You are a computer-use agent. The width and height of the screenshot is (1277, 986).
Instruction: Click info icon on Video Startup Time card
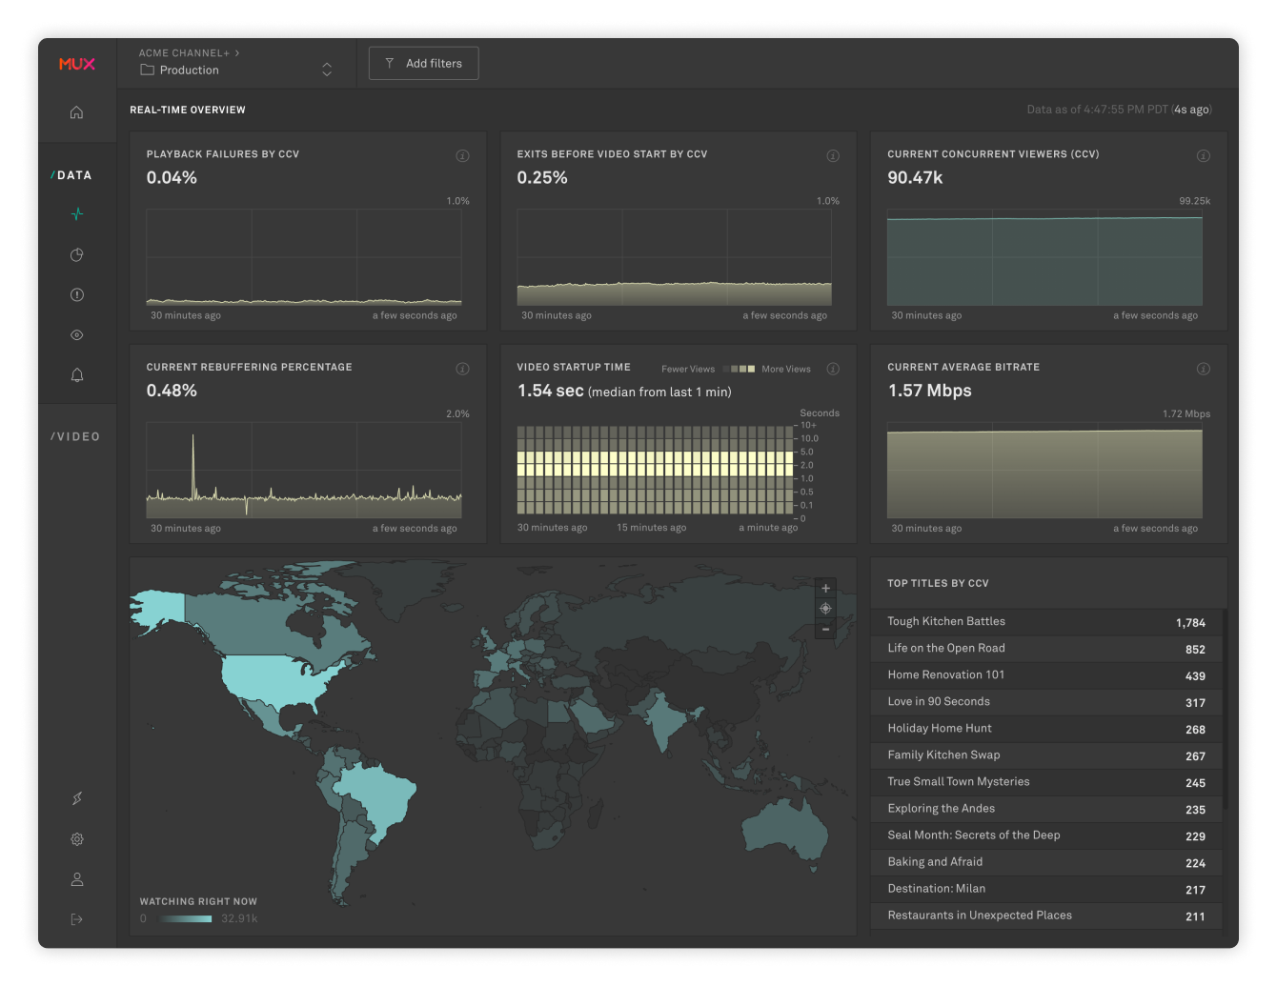click(x=833, y=369)
